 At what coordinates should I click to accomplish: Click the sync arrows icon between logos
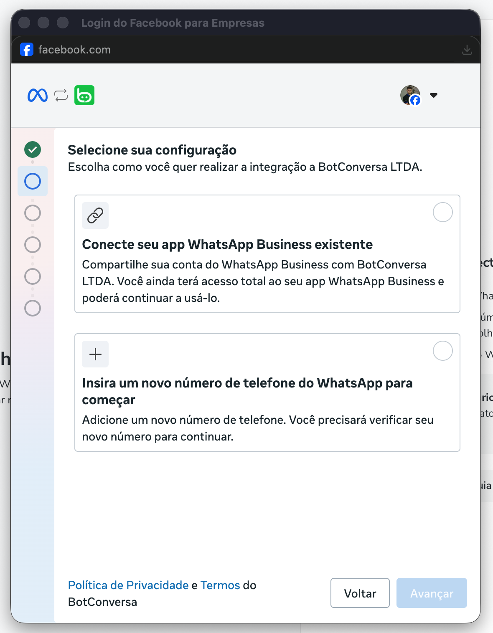point(61,96)
